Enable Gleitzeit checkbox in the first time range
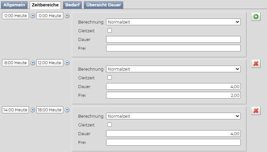The height and width of the screenshot is (152, 267). tap(109, 31)
